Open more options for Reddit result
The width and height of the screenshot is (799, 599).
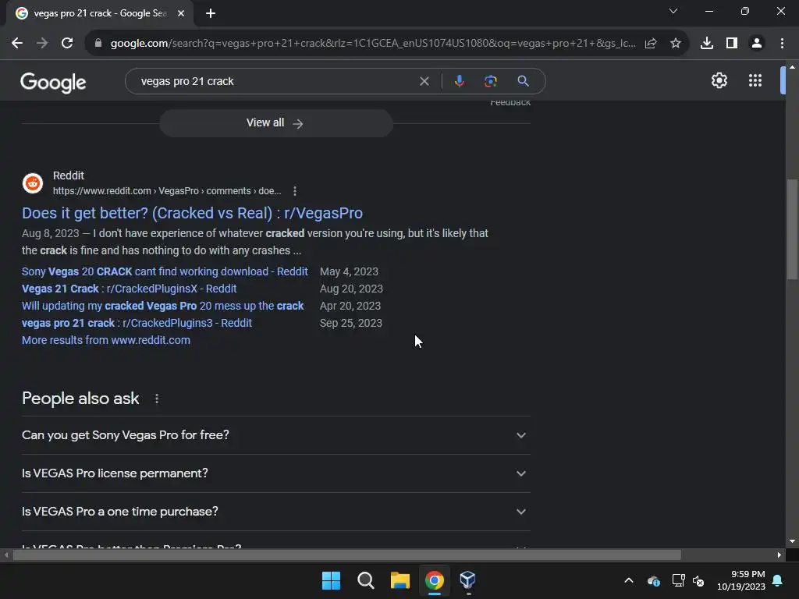click(294, 191)
